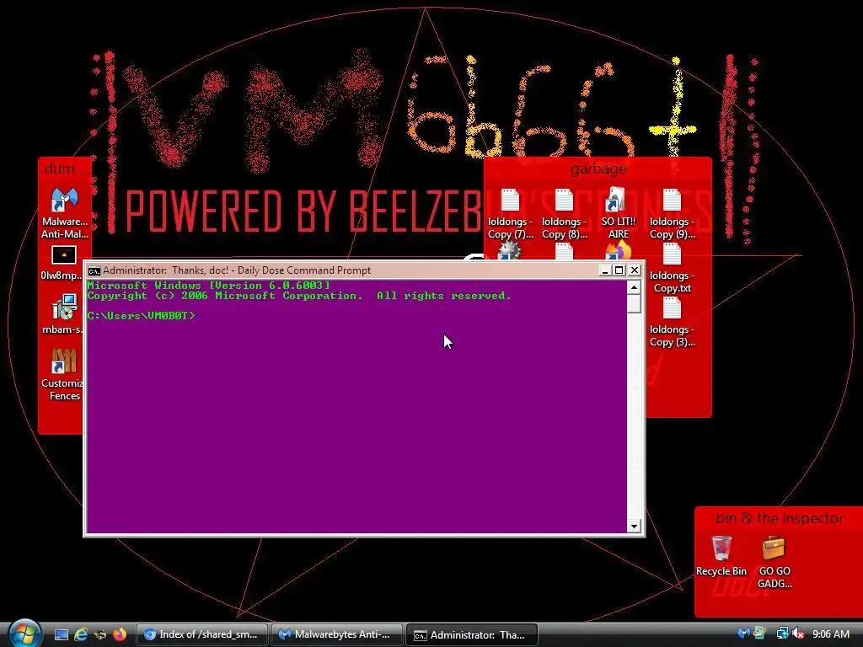Viewport: 863px width, 647px height.
Task: Select the loldongs - Copy (7) file
Action: pyautogui.click(x=510, y=213)
